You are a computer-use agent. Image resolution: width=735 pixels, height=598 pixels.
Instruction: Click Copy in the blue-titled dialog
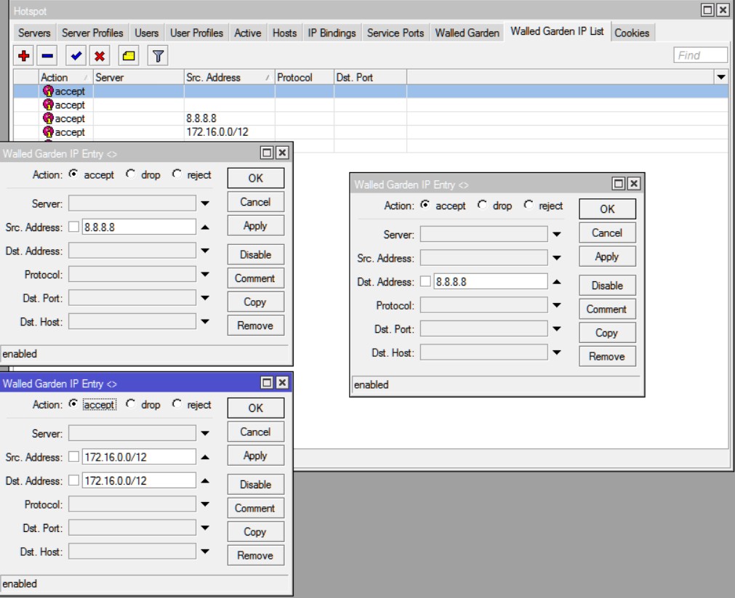coord(254,532)
